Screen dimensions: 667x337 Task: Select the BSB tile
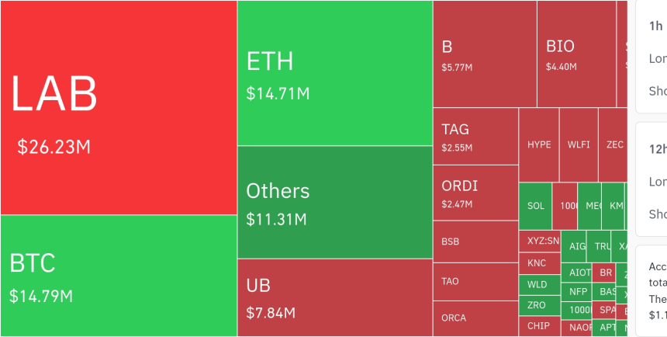coord(476,241)
